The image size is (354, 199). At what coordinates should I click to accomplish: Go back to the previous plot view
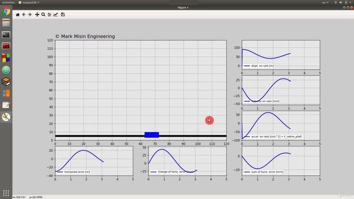coord(24,15)
